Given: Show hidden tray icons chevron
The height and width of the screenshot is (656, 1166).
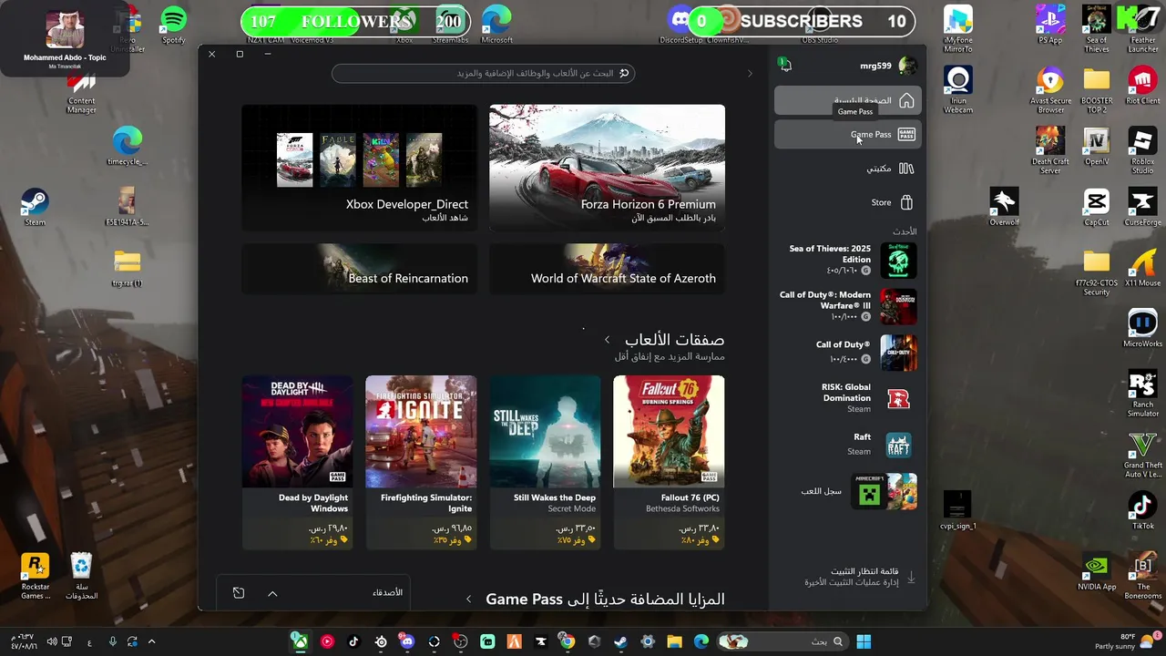Looking at the screenshot, I should tap(151, 641).
